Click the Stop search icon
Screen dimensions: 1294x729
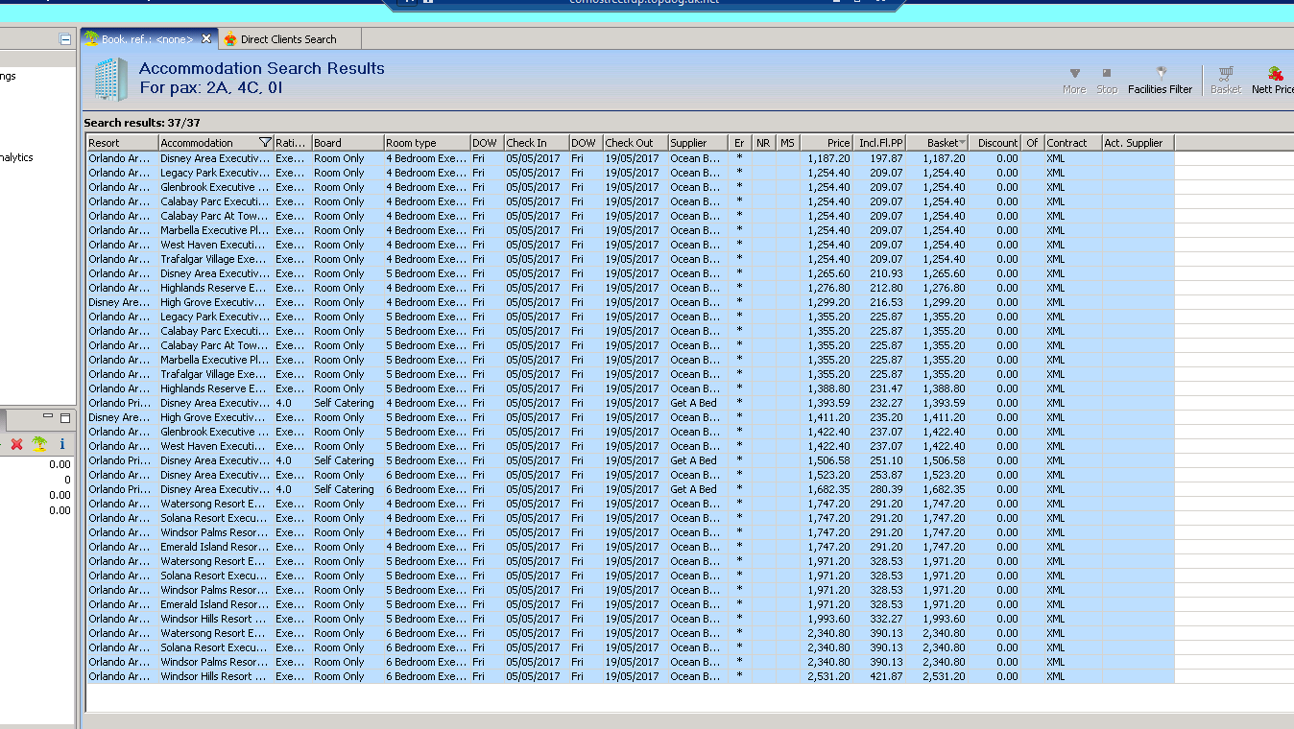1107,73
